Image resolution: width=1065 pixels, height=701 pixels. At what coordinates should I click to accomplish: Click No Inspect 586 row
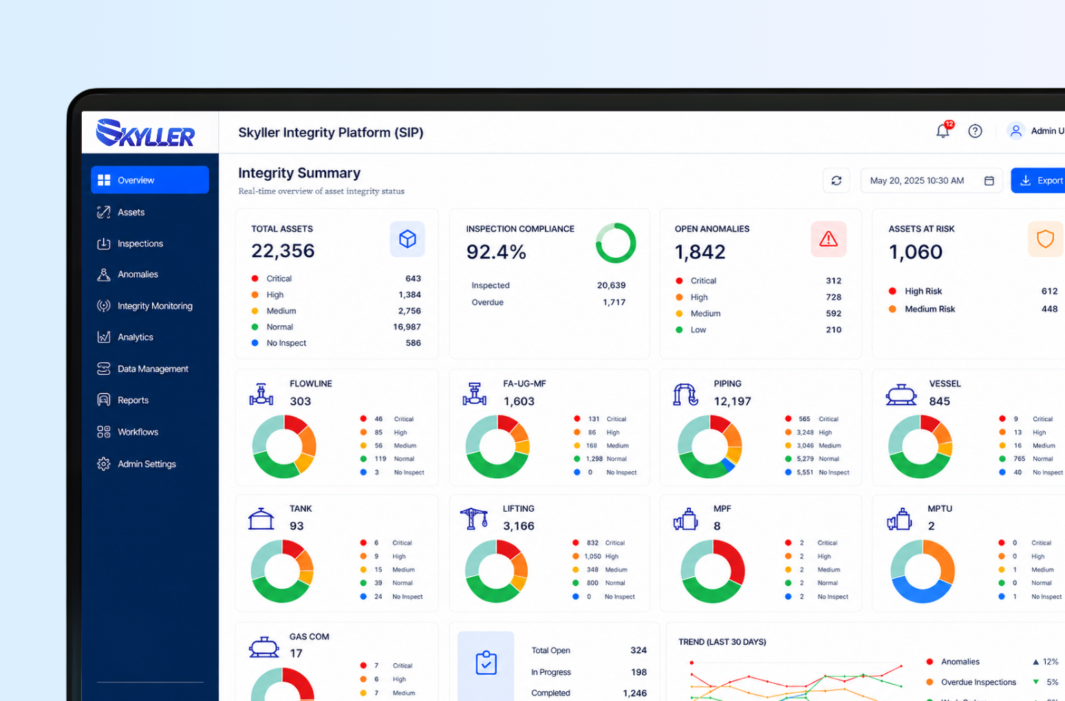pyautogui.click(x=336, y=343)
